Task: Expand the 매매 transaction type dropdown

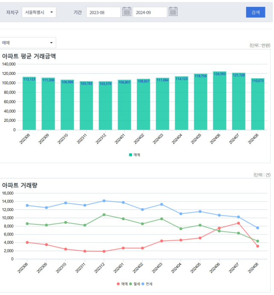Action: [28, 43]
